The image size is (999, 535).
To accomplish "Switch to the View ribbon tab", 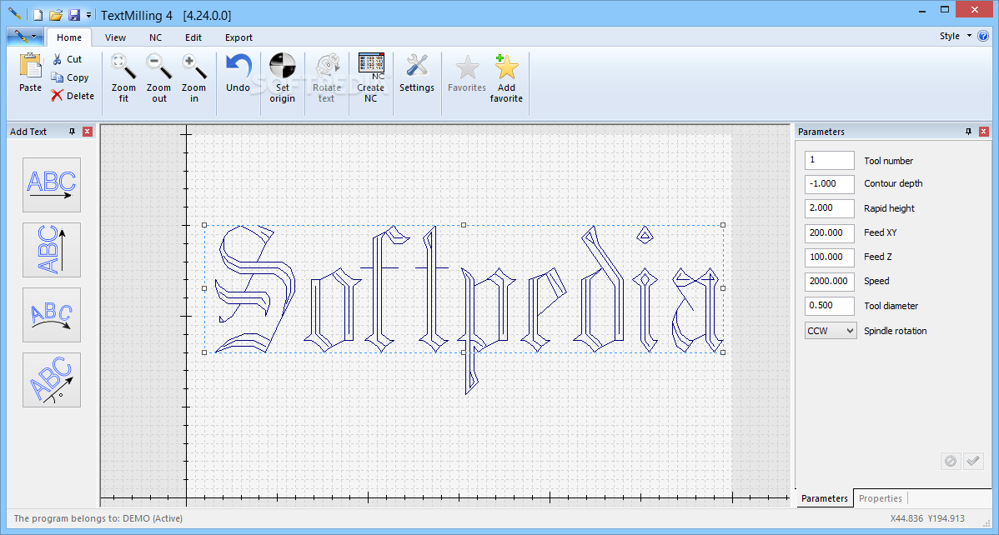I will (x=115, y=37).
